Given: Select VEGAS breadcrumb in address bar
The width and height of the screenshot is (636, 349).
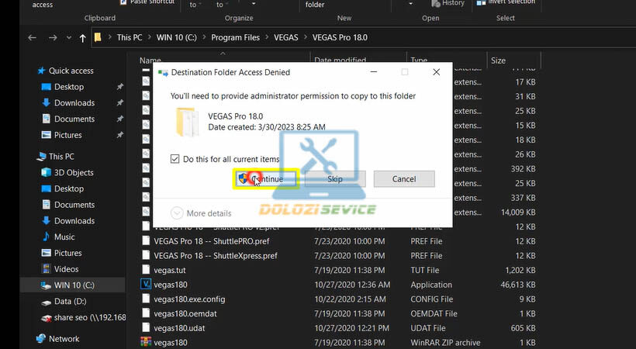Looking at the screenshot, I should pyautogui.click(x=286, y=37).
